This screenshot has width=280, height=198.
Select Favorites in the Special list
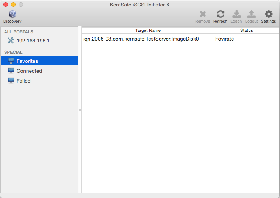[x=39, y=61]
